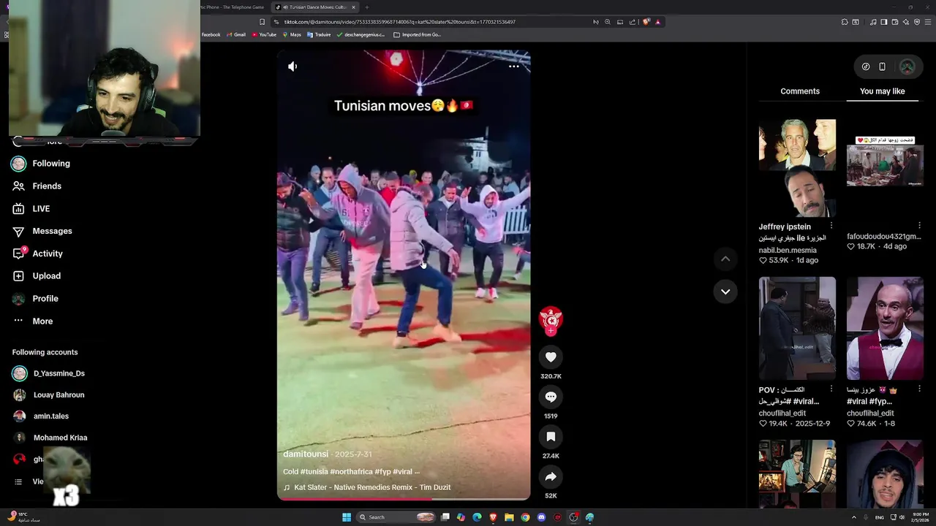The width and height of the screenshot is (936, 526).
Task: Open the Windows Start menu
Action: click(347, 517)
